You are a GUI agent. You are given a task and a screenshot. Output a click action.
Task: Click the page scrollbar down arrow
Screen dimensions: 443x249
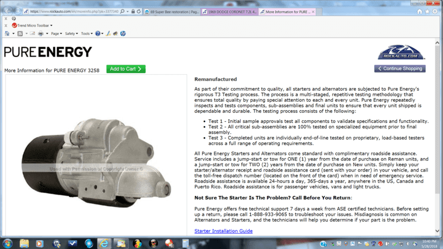coord(437,231)
